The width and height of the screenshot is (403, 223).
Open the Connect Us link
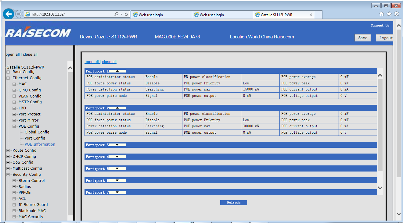380,25
